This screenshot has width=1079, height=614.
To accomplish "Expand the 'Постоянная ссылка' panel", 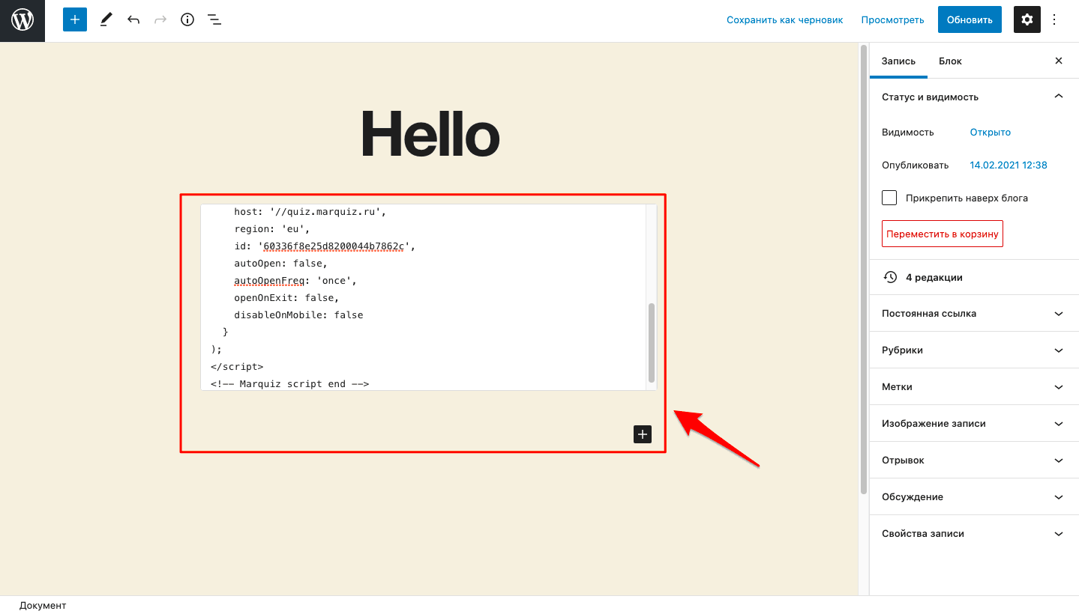I will point(974,314).
